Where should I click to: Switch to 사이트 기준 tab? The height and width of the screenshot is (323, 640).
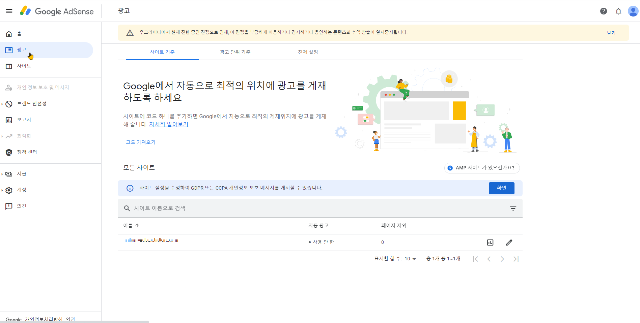(162, 52)
